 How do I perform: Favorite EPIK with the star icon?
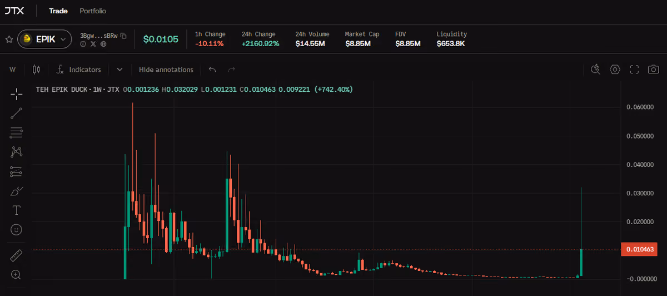[x=9, y=40]
